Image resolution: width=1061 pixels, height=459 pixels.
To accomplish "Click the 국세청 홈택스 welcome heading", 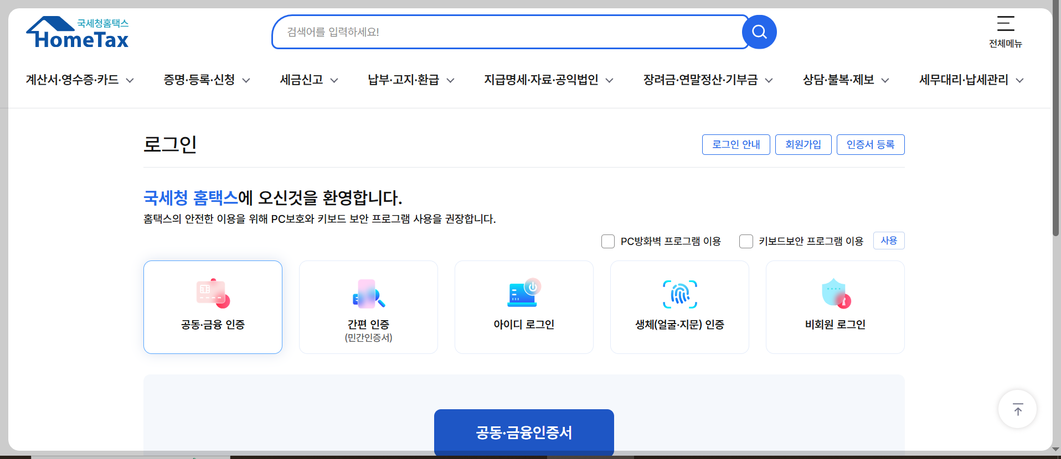I will coord(273,197).
